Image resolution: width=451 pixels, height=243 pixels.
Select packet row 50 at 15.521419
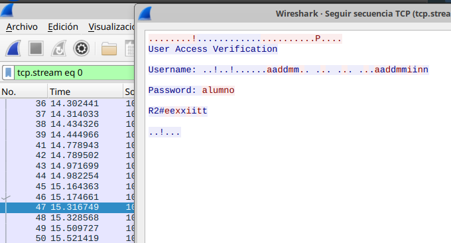point(67,238)
